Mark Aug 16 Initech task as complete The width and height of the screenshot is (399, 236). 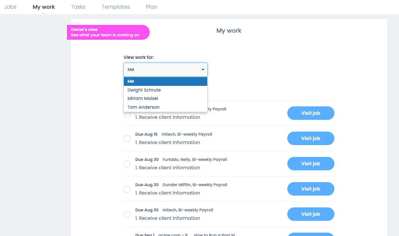point(127,139)
